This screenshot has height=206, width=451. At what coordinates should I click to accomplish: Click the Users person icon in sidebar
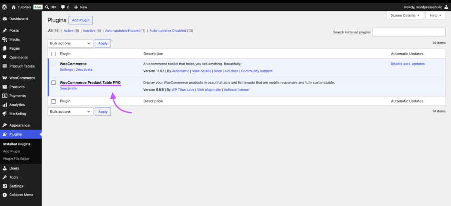click(4, 168)
